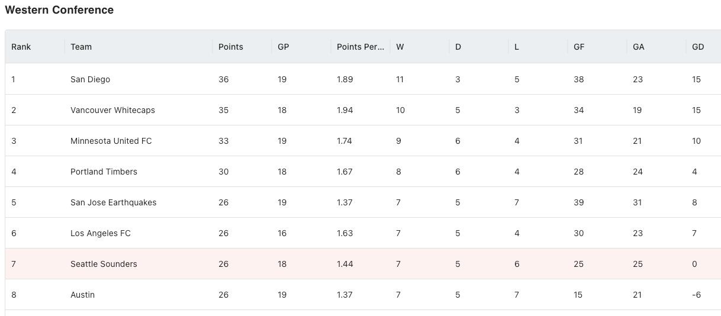The image size is (721, 316).
Task: Select the Austin team row
Action: click(x=363, y=295)
